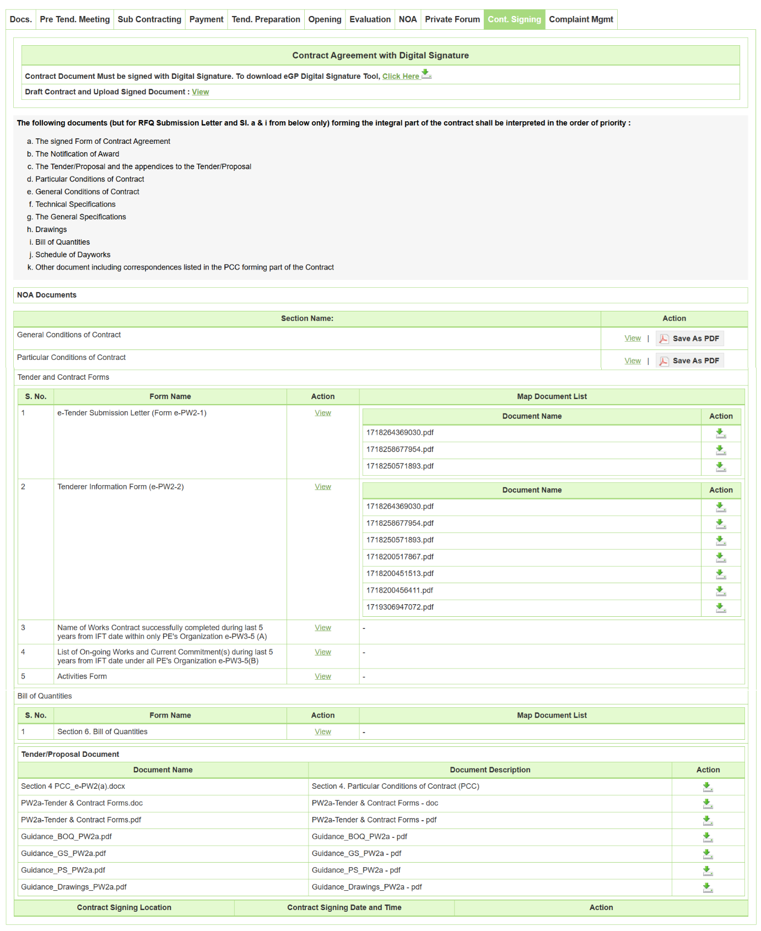Viewport: 761px width, 931px height.
Task: Download the 1718200517867.pdf document
Action: tap(721, 557)
